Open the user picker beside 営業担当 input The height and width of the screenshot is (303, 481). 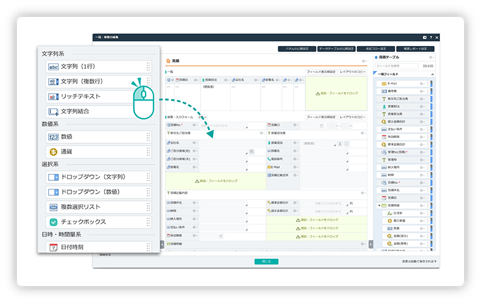tap(340, 144)
